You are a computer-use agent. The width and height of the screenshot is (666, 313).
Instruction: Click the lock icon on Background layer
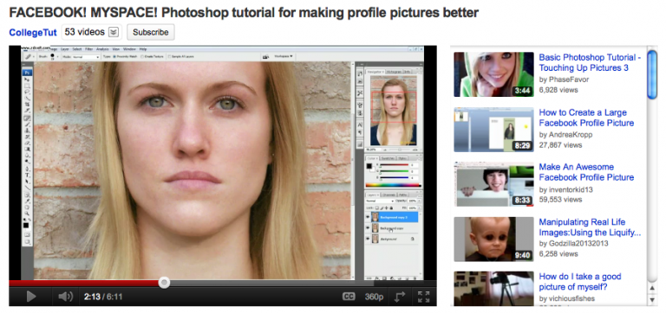tap(413, 239)
